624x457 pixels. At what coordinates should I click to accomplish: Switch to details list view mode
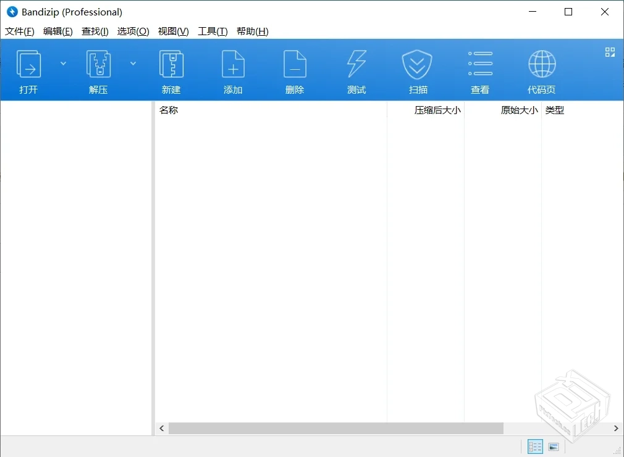(535, 447)
